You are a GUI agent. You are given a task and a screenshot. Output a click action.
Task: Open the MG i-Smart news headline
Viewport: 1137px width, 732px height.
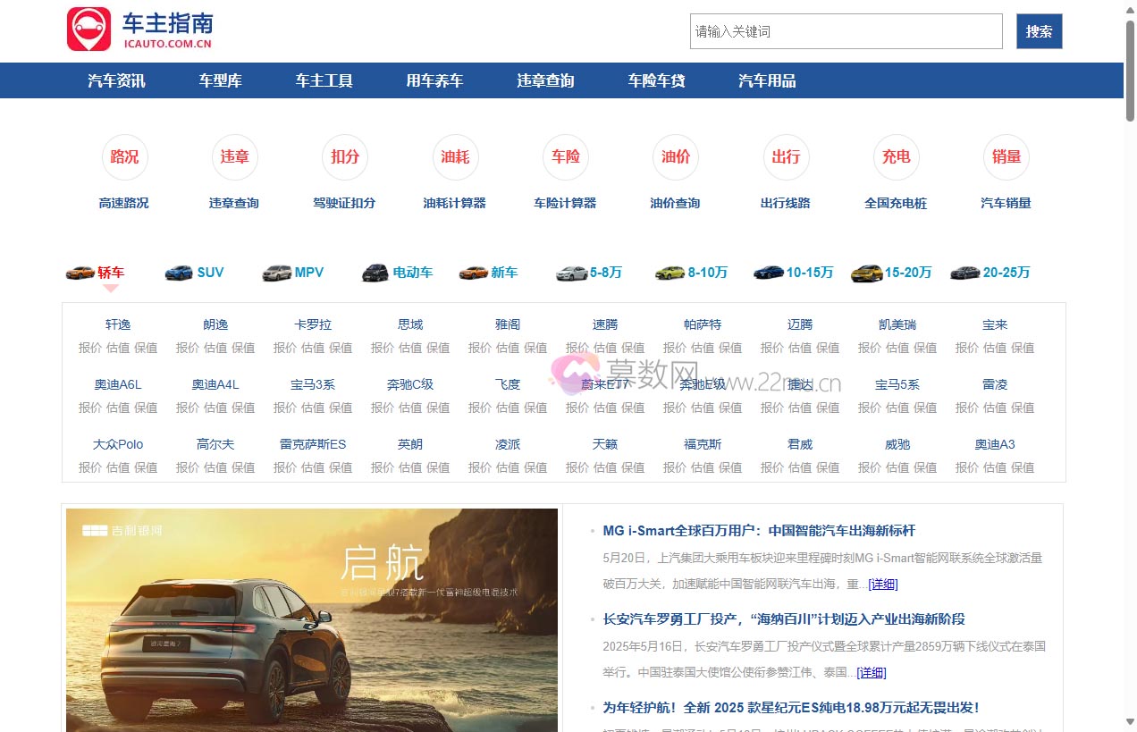click(x=759, y=531)
